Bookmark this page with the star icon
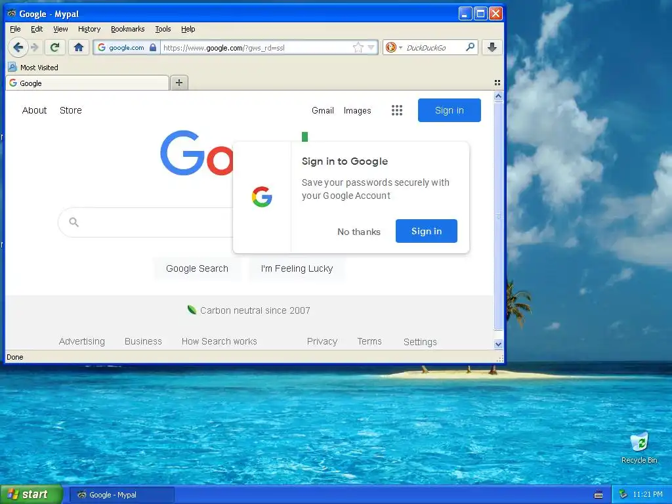 pos(358,47)
